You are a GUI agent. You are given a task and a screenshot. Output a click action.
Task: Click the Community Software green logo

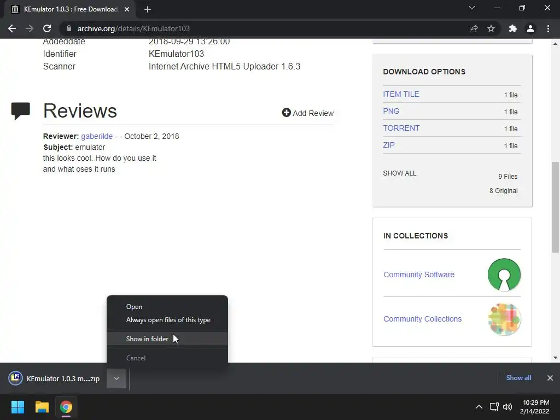[x=504, y=275]
